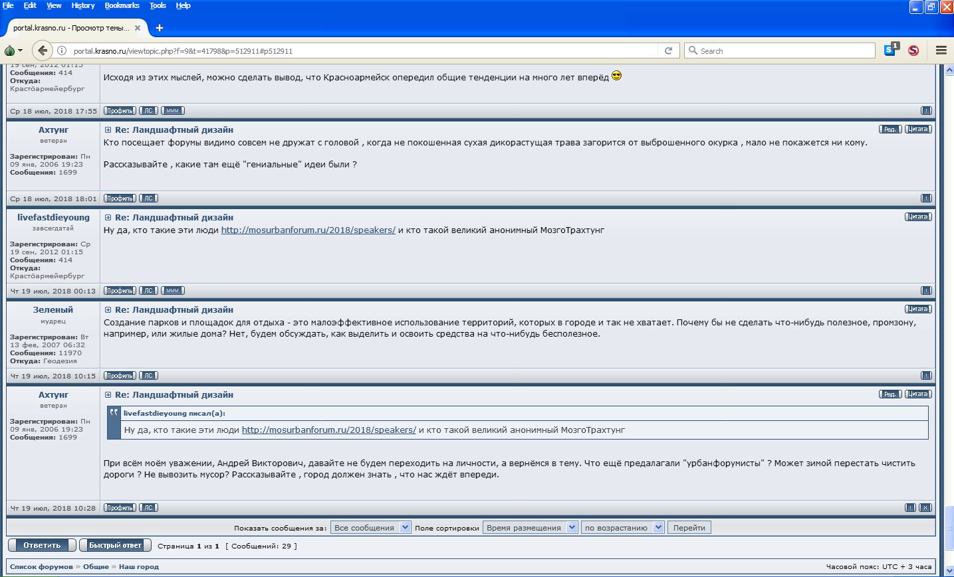Open the browser hamburger menu
Screen dimensions: 954x577
pos(941,50)
